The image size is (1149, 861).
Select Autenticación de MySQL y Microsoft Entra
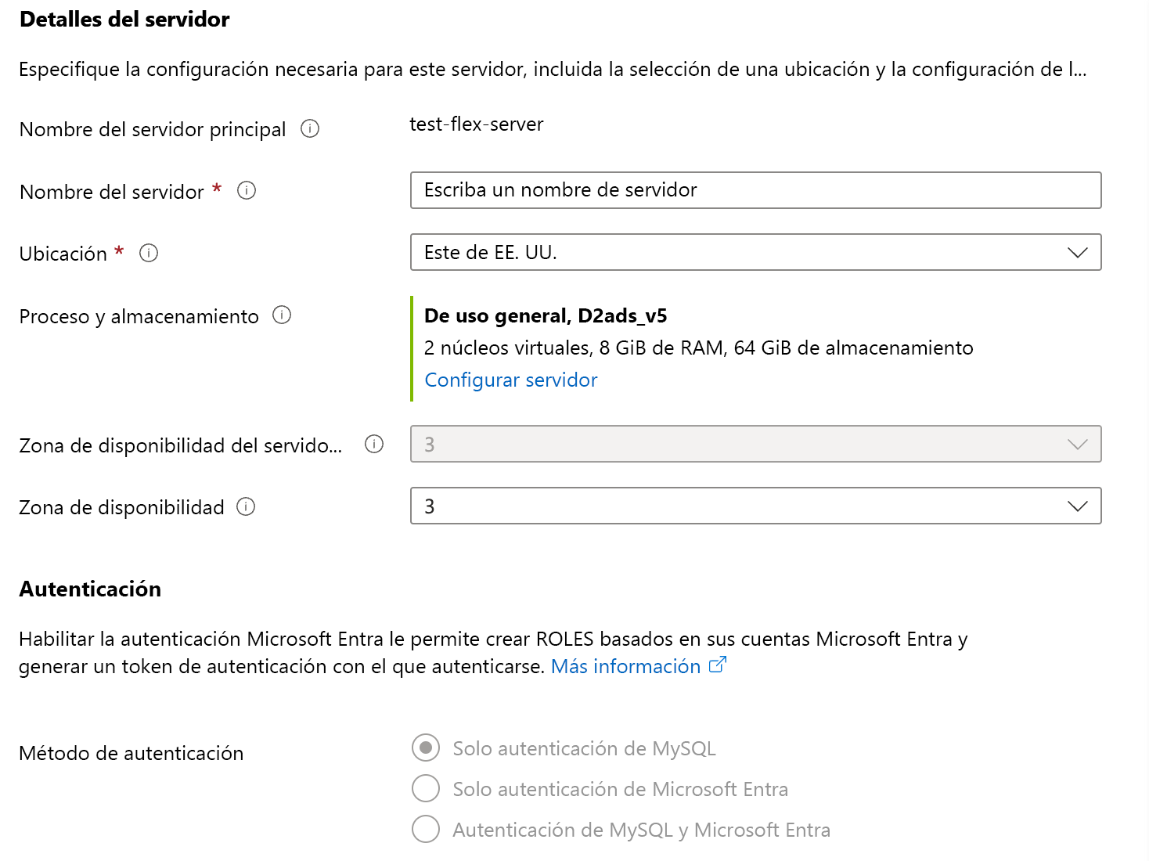425,830
